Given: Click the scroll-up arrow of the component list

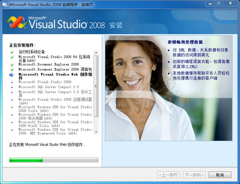Looking at the screenshot, I should 96,53.
